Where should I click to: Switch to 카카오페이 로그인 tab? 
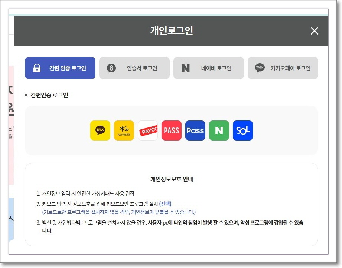coord(283,68)
